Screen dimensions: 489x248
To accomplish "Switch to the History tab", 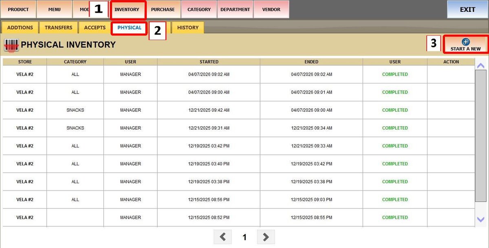I will [188, 28].
